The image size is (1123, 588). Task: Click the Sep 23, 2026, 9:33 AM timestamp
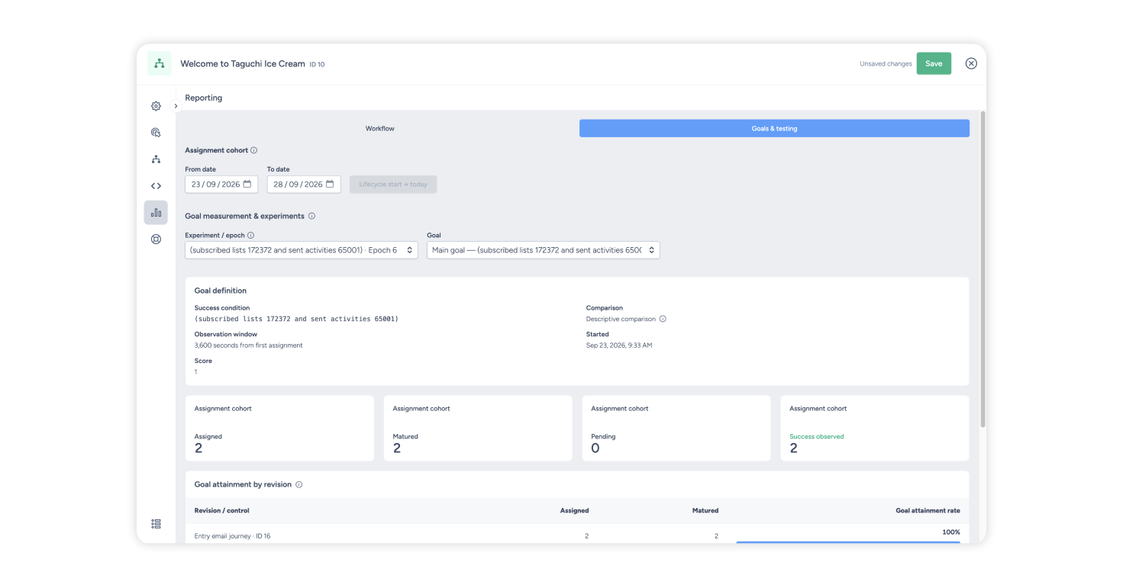coord(619,345)
